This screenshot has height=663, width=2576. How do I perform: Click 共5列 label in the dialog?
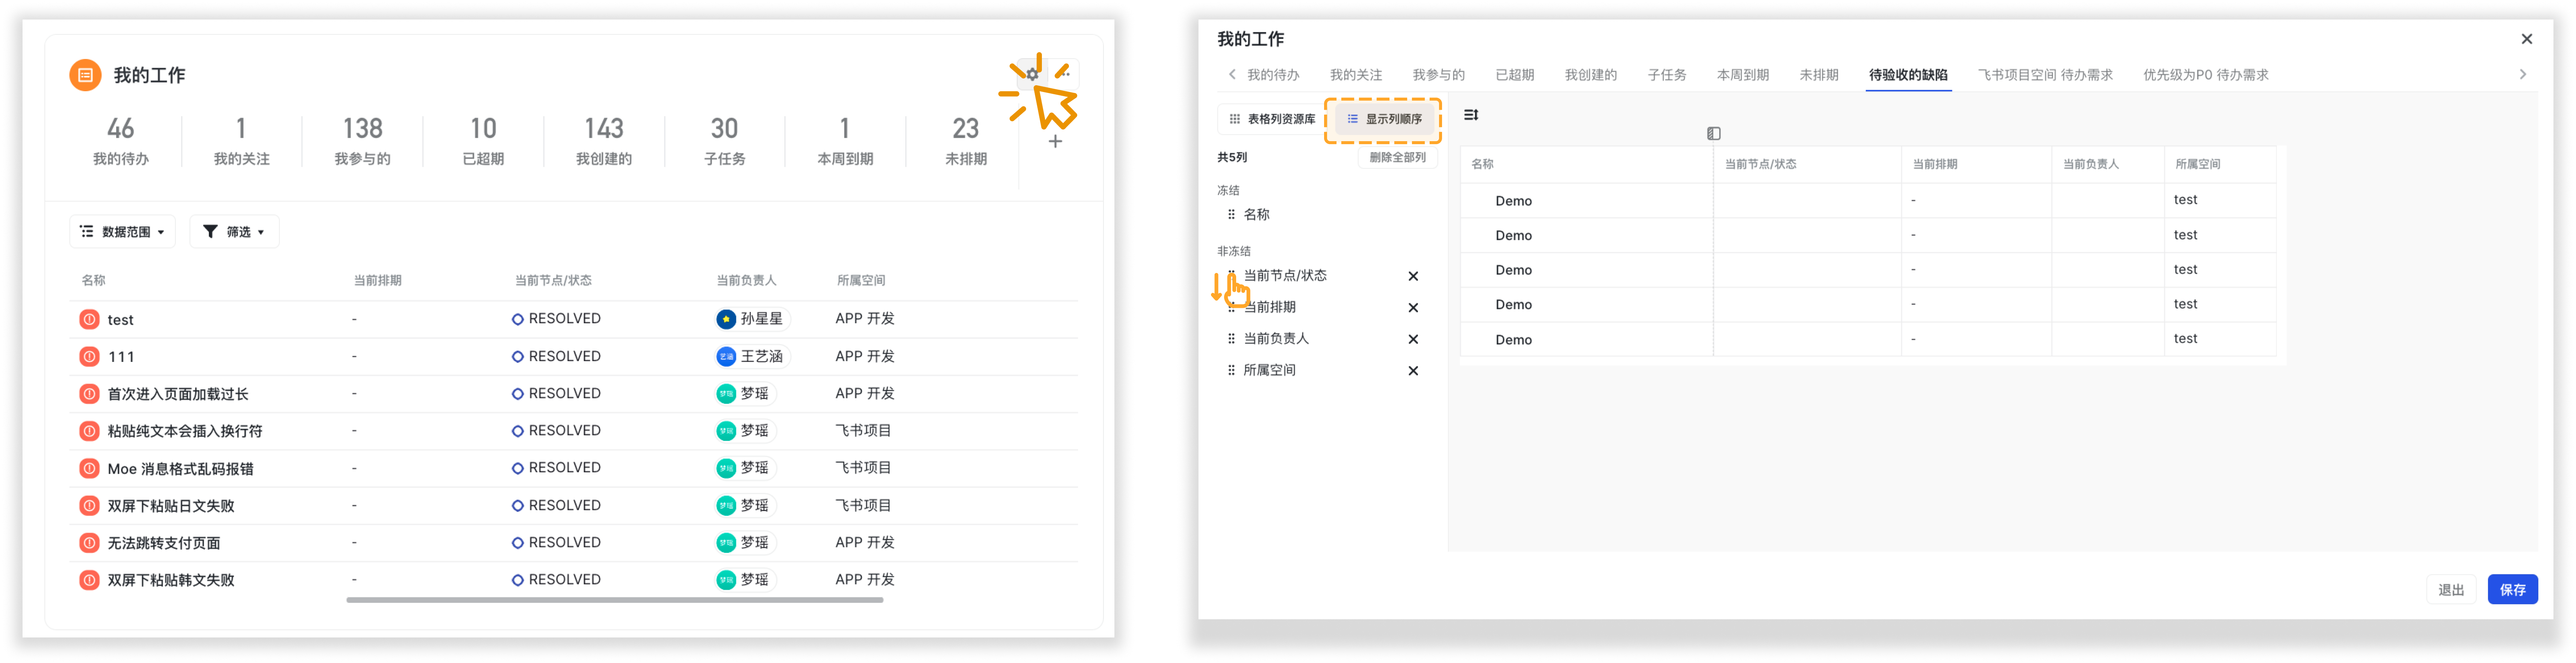[1232, 158]
